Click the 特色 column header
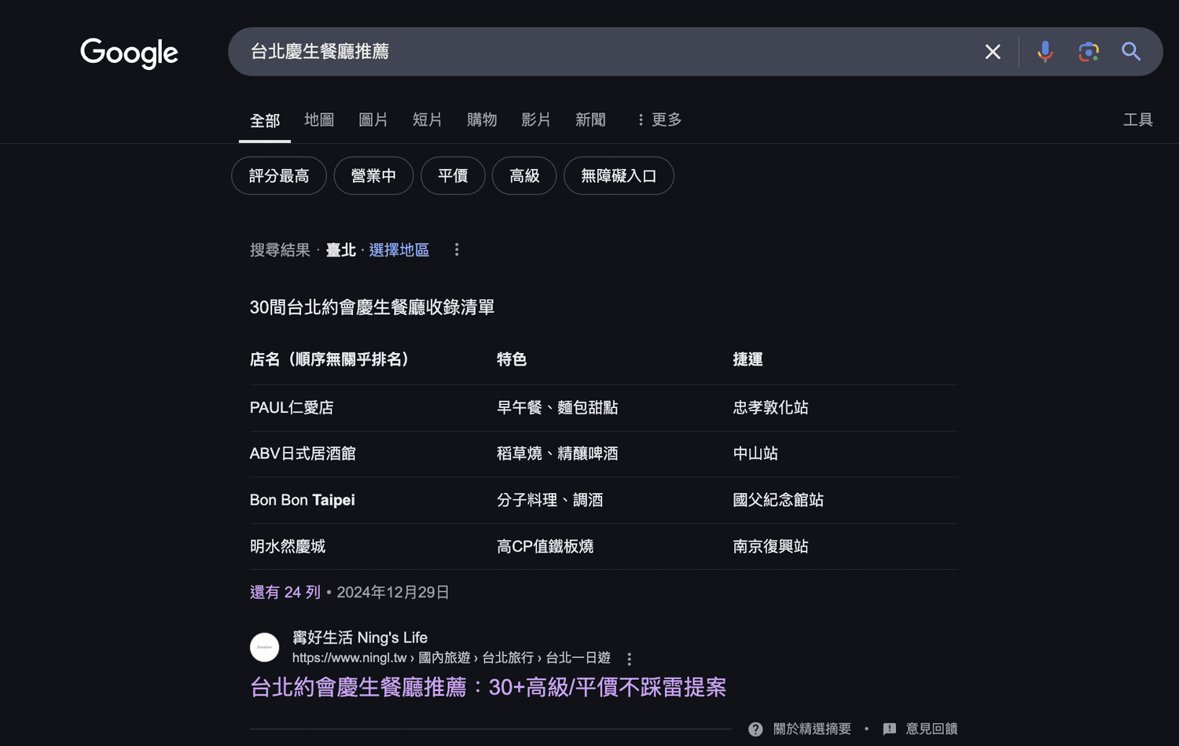1179x746 pixels. [512, 359]
